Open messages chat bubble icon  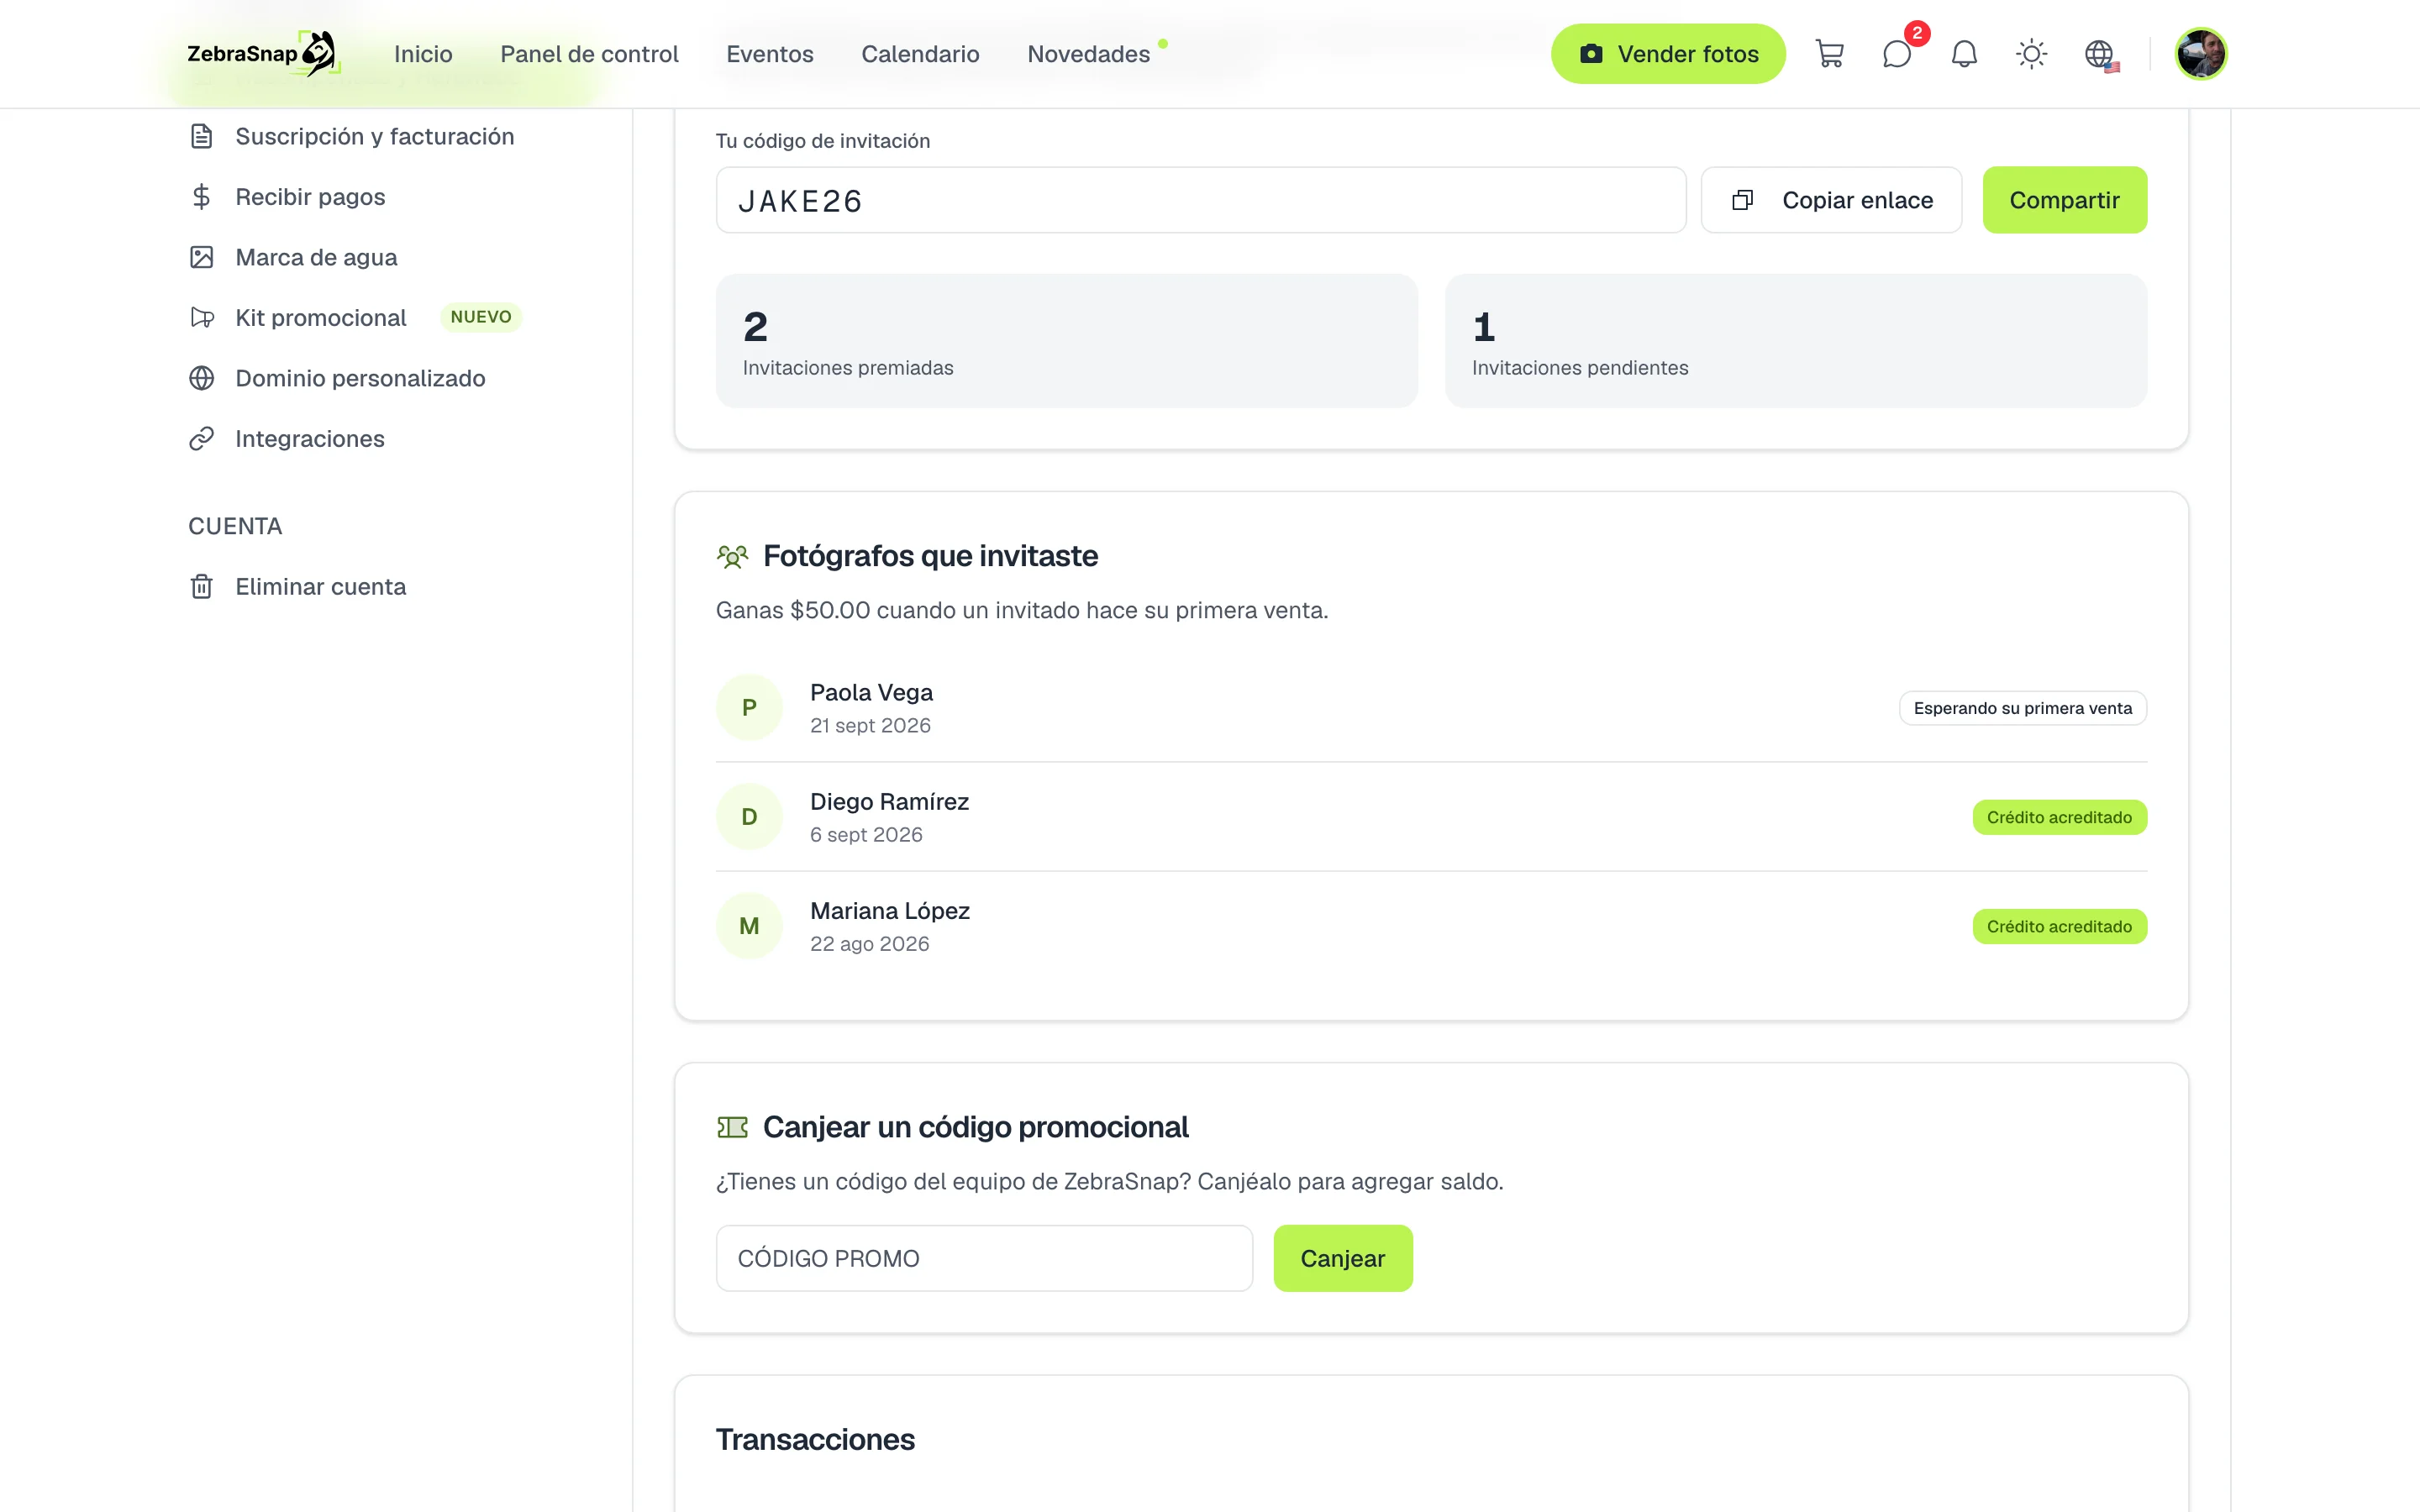[x=1896, y=54]
